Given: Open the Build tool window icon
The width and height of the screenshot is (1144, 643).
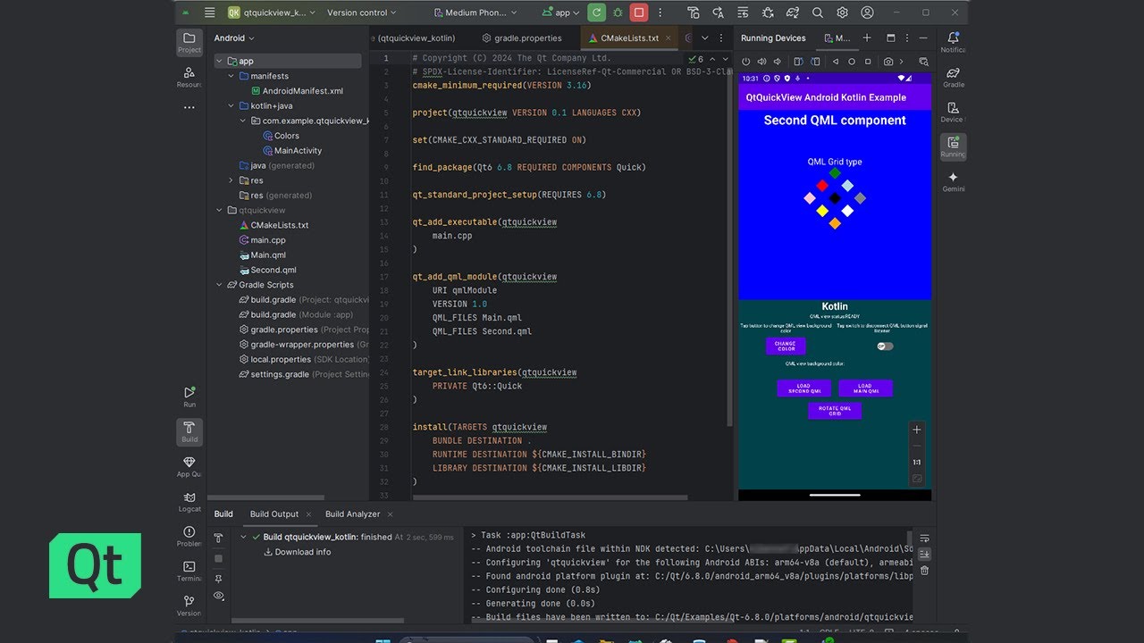Looking at the screenshot, I should point(189,432).
